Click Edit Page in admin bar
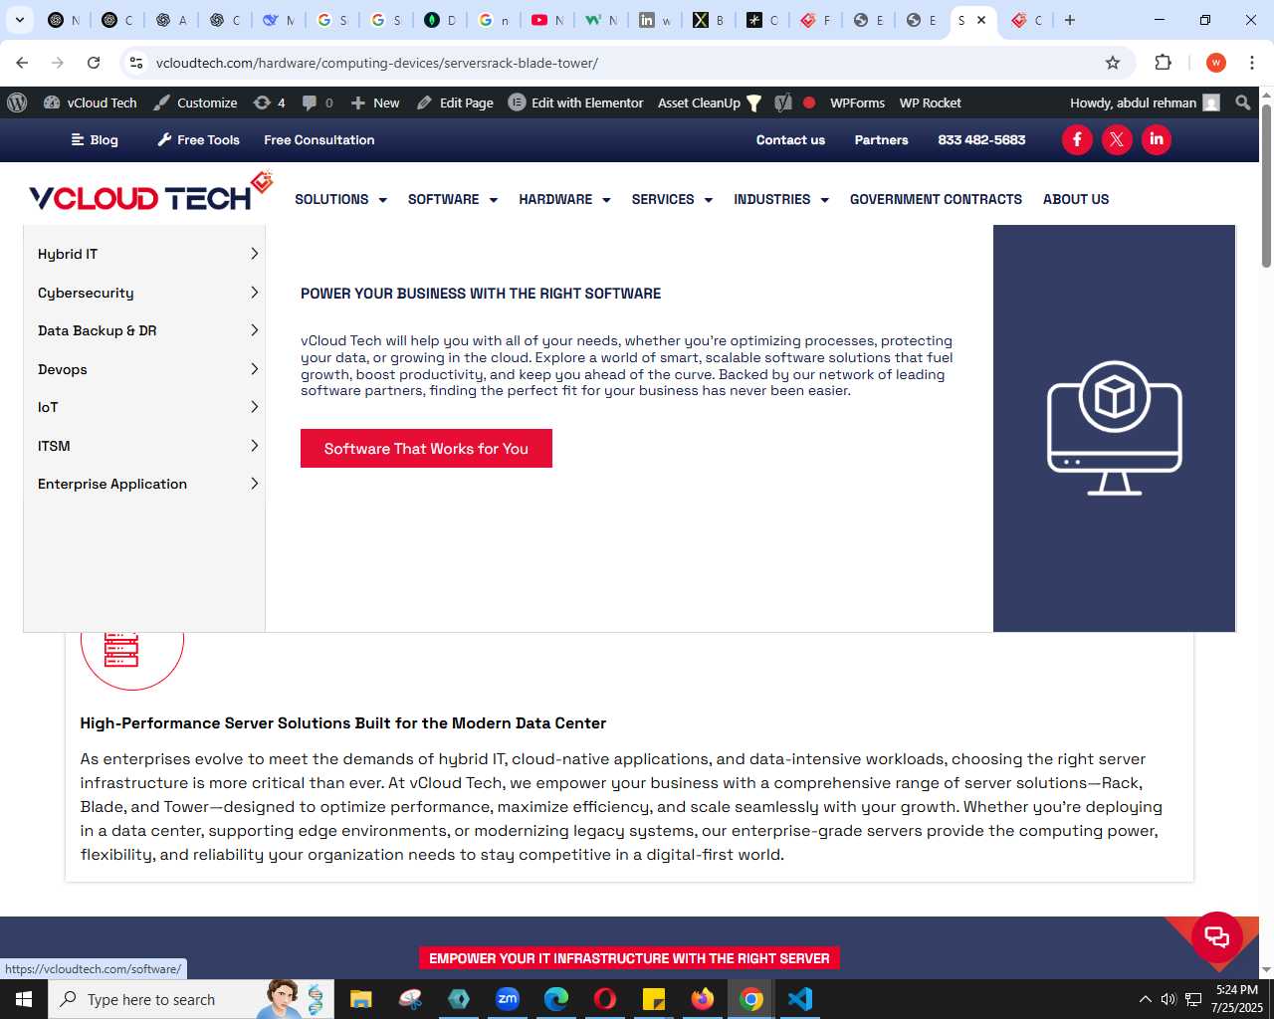Image resolution: width=1274 pixels, height=1019 pixels. (x=455, y=102)
